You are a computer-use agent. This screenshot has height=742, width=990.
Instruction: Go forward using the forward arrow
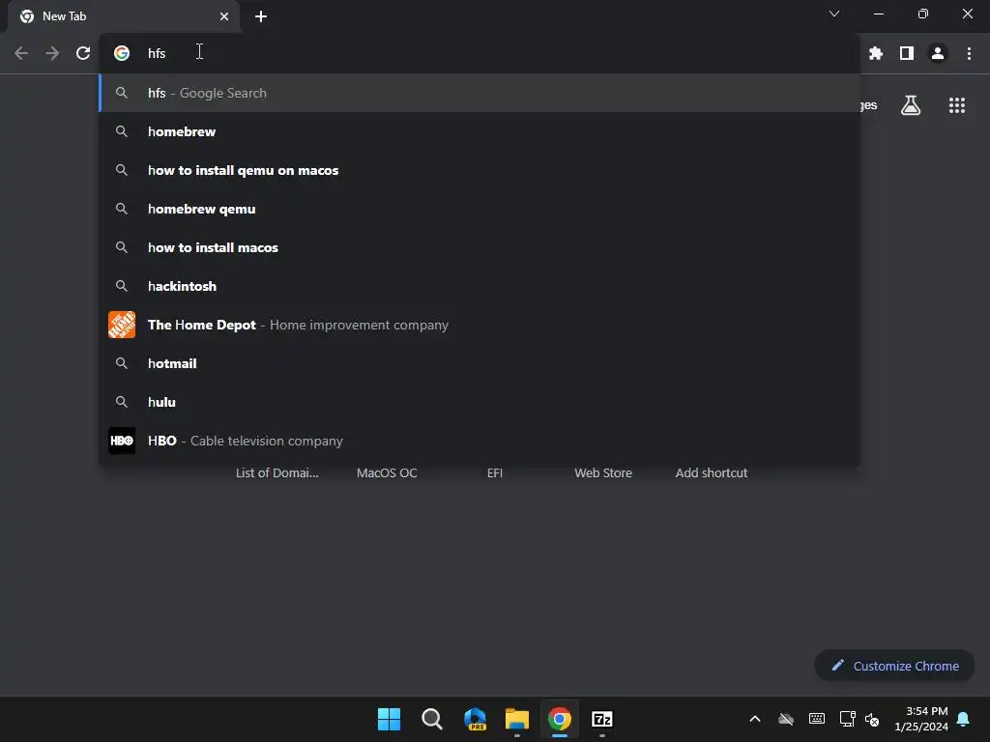point(52,54)
